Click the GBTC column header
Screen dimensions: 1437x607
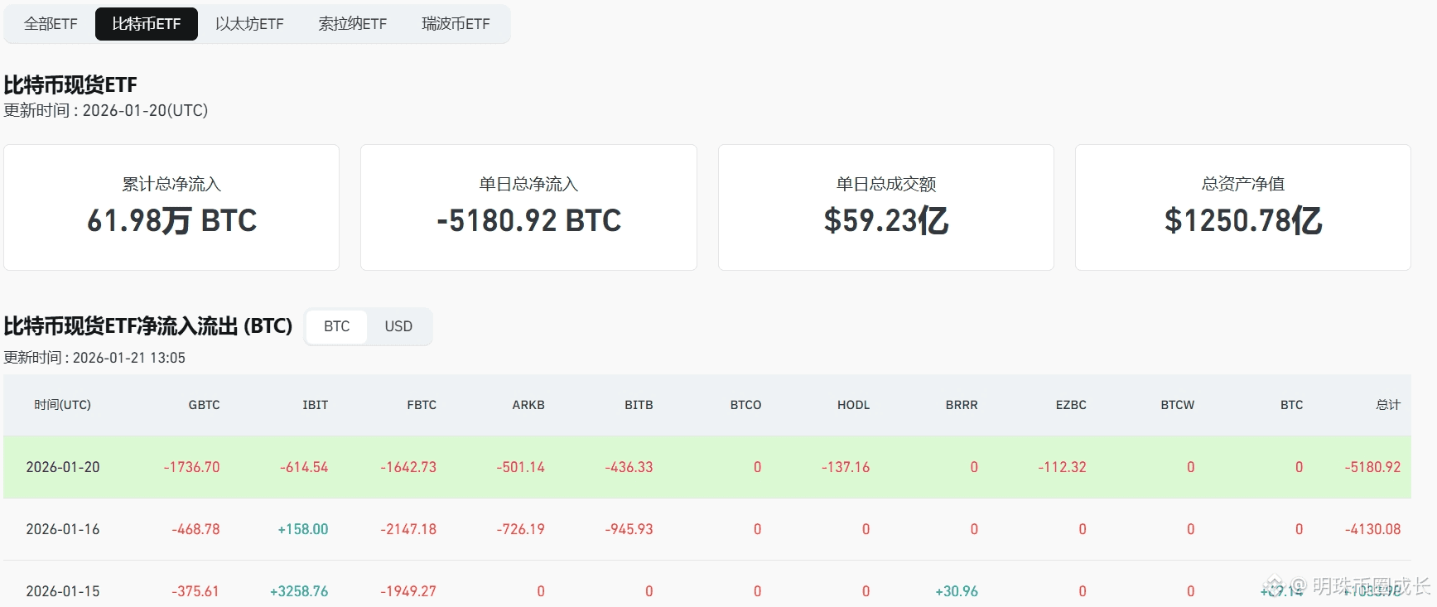tap(204, 405)
